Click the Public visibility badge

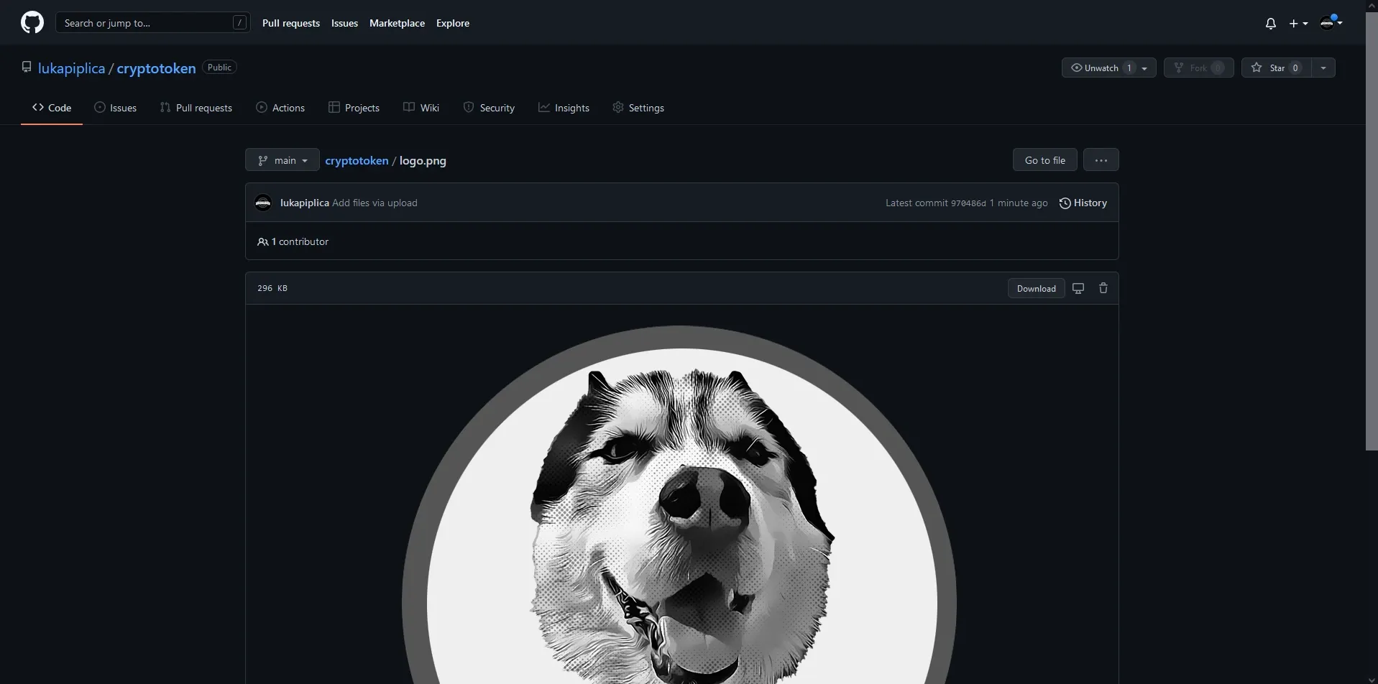coord(219,67)
